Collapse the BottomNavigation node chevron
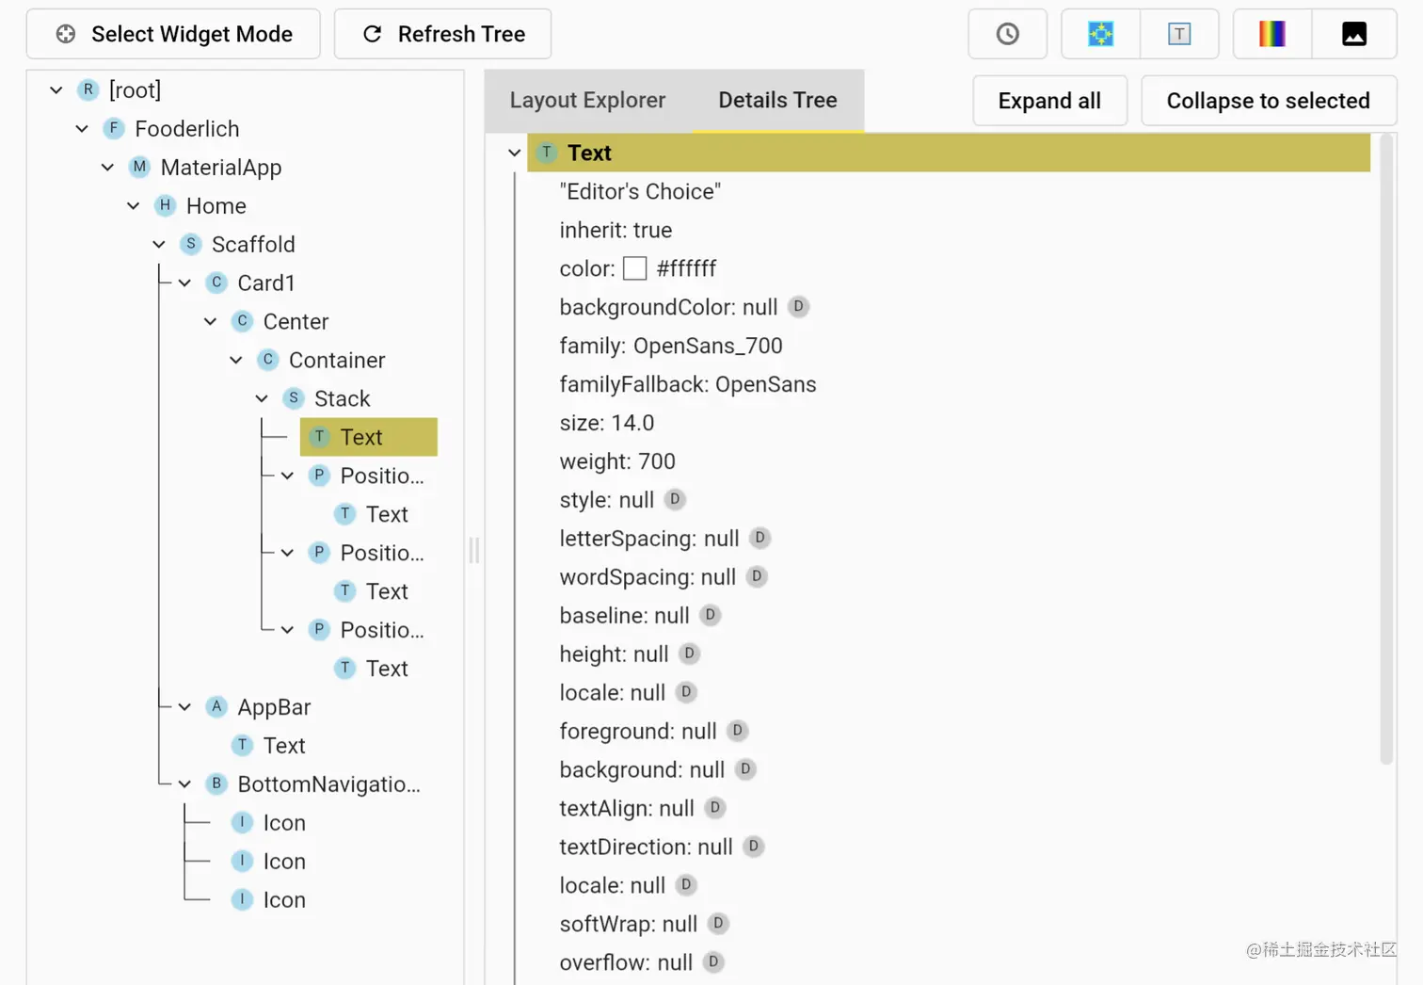This screenshot has height=985, width=1423. click(185, 783)
